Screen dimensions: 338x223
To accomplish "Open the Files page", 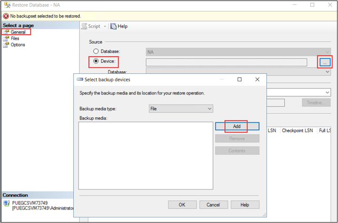I will coord(15,38).
